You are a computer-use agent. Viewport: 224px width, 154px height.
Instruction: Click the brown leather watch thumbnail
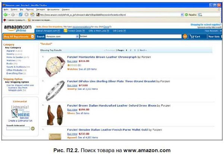[x=55, y=66]
